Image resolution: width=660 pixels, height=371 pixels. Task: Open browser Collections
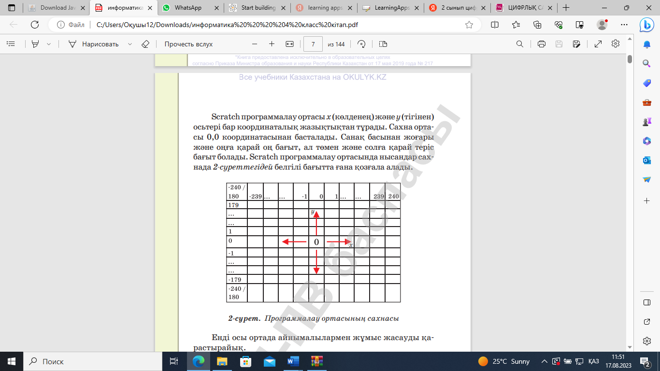pyautogui.click(x=537, y=25)
